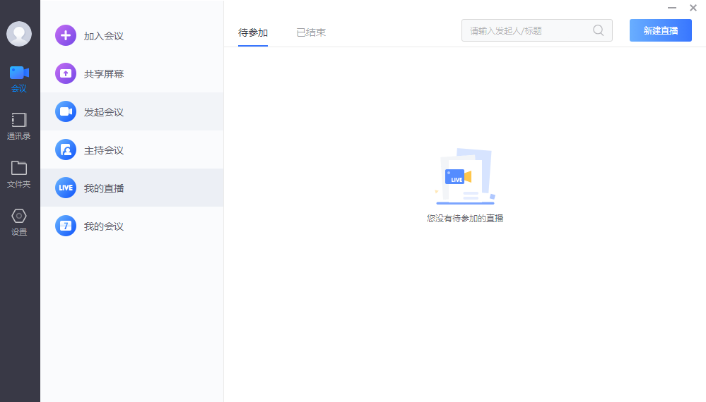Switch to the 待参加 tab

(253, 32)
